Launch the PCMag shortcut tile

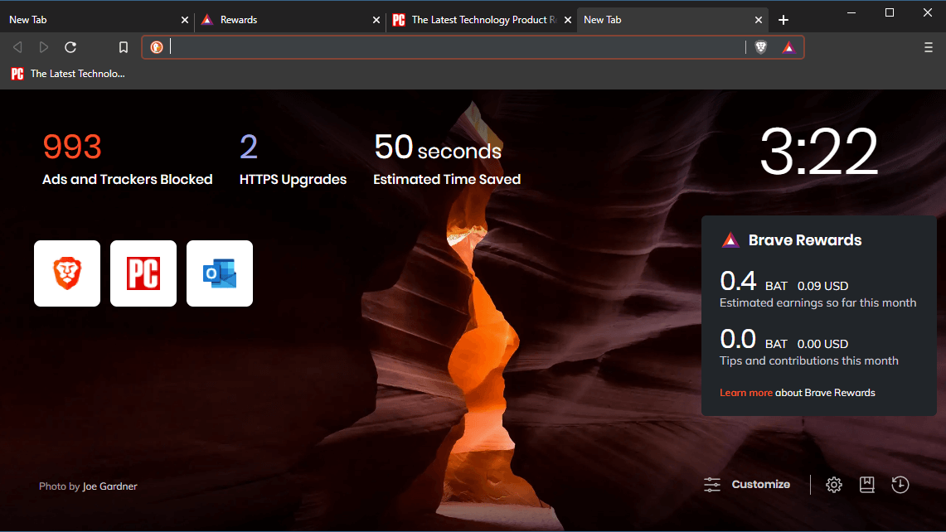pos(143,273)
